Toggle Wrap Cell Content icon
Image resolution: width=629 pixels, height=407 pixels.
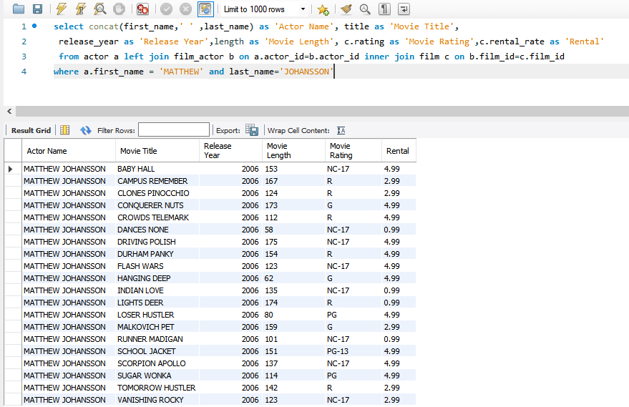[341, 130]
